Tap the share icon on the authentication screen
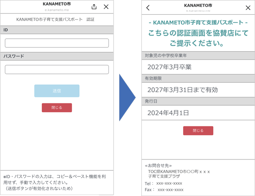The height and width of the screenshot is (196, 255). pyautogui.click(x=94, y=7)
